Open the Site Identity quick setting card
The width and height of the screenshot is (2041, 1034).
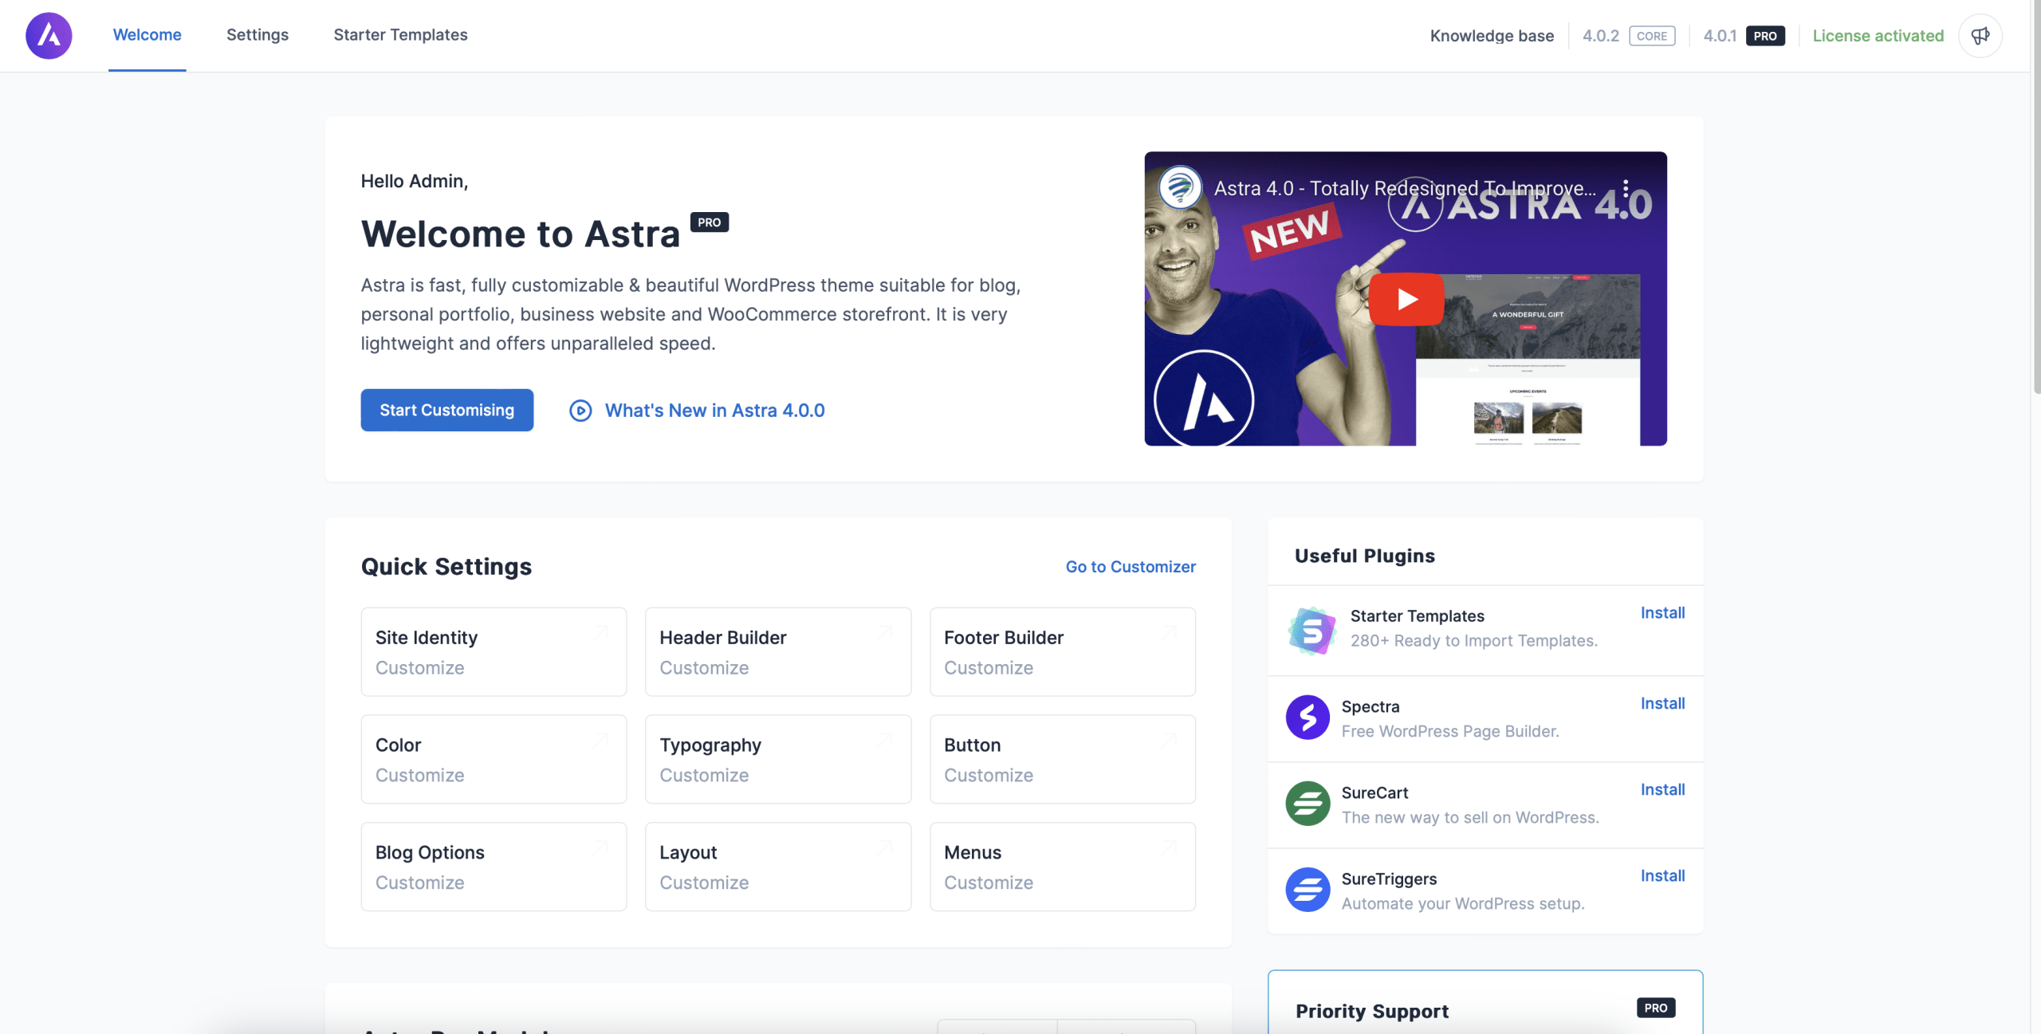point(494,651)
